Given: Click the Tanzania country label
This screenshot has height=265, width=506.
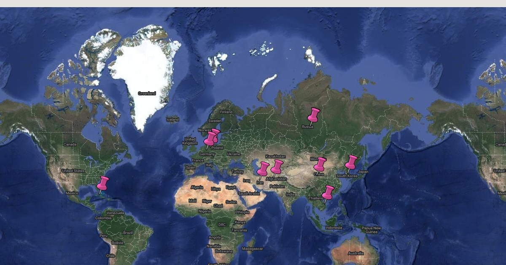Looking at the screenshot, I should click(x=239, y=230).
